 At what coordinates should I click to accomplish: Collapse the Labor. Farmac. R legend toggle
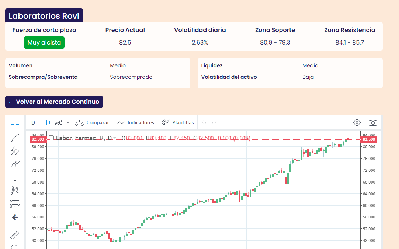tap(51, 138)
